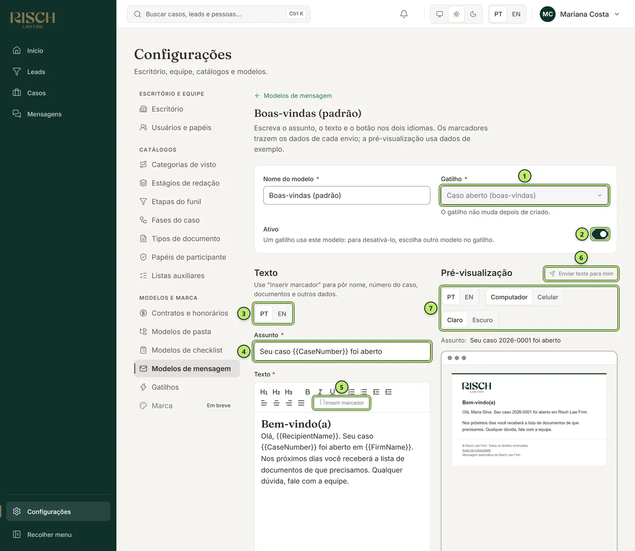Toggle bold formatting in the editor
The width and height of the screenshot is (635, 551).
[x=307, y=392]
